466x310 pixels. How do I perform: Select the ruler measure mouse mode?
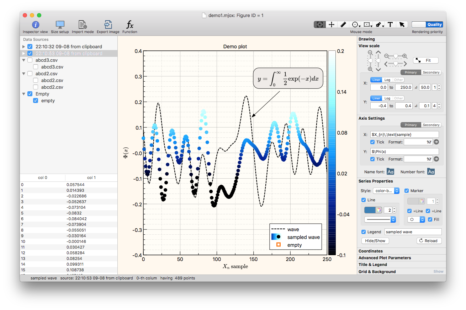tap(343, 25)
